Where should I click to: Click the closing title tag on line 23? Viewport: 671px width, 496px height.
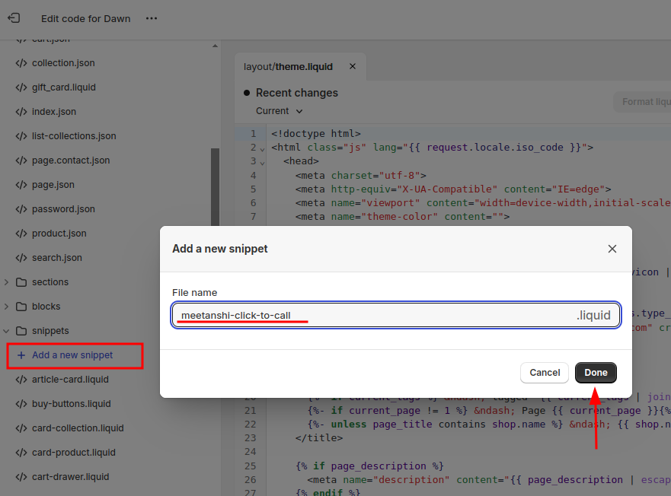tap(319, 438)
